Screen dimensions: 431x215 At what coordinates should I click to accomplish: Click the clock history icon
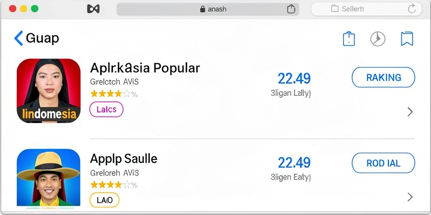tap(378, 39)
